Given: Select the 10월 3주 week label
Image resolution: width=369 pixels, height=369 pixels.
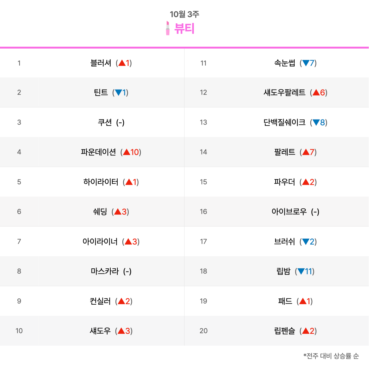Looking at the screenshot, I should [x=184, y=14].
